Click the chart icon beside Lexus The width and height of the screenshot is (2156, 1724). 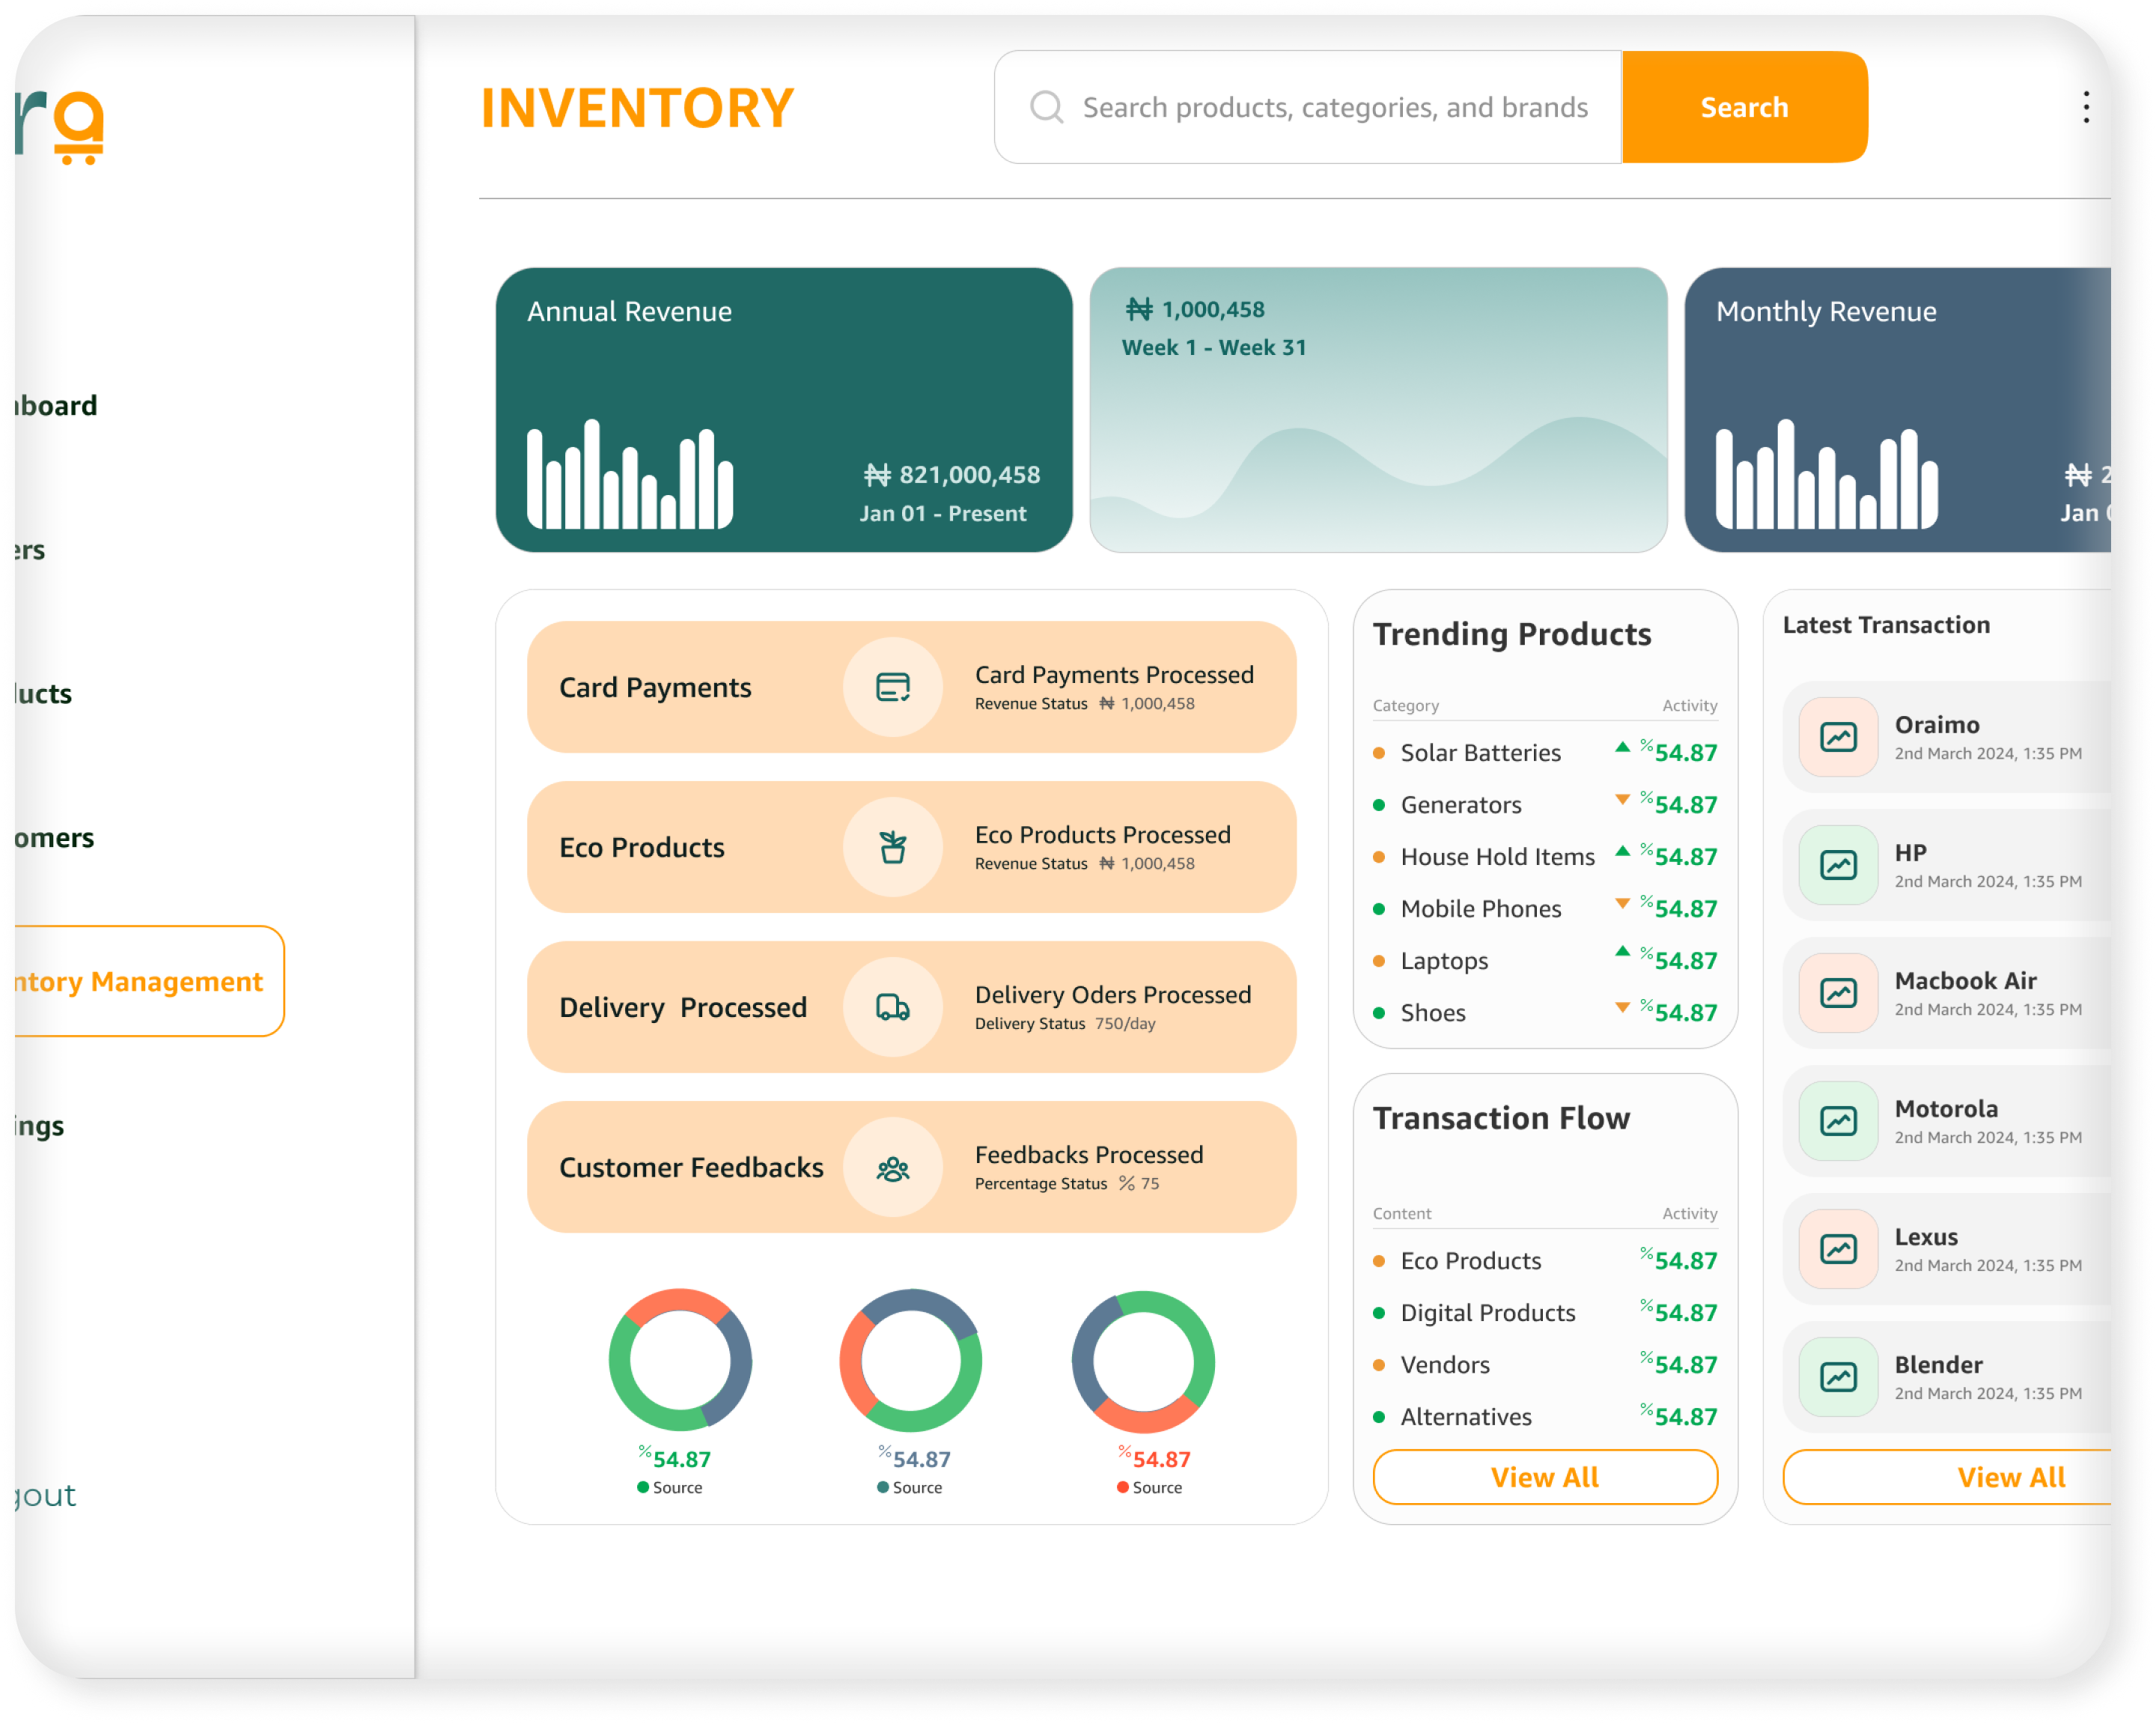pyautogui.click(x=1838, y=1250)
